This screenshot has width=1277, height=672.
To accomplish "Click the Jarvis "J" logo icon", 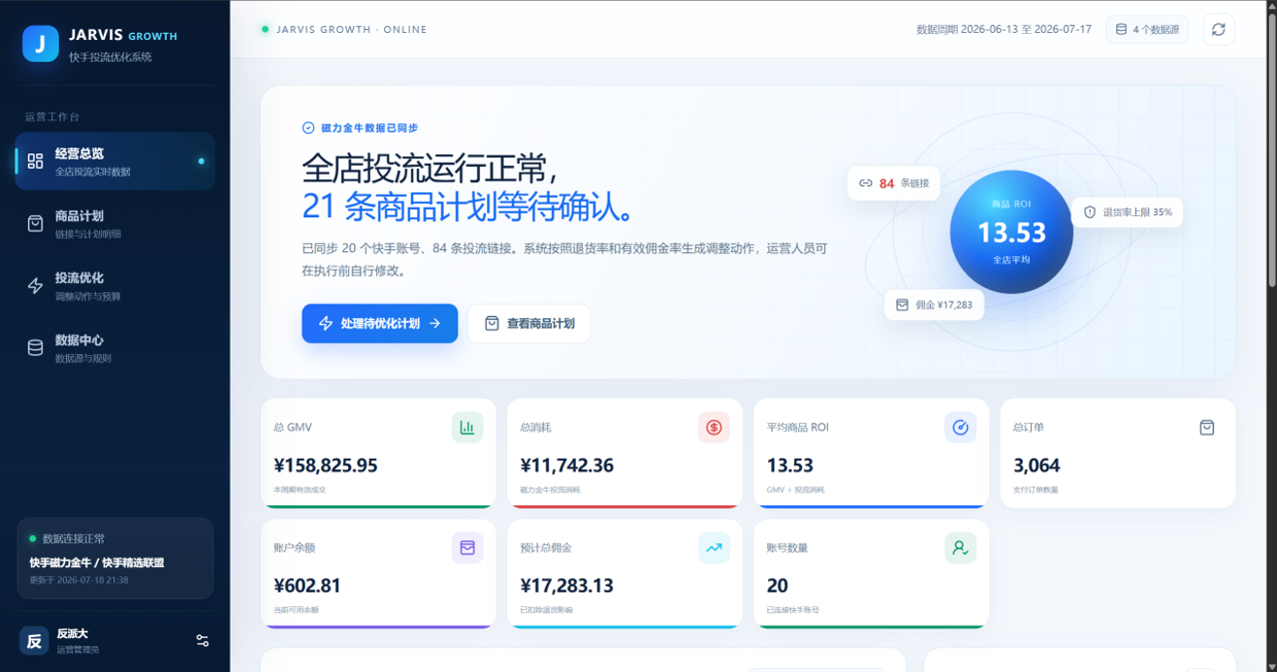I will click(x=41, y=44).
